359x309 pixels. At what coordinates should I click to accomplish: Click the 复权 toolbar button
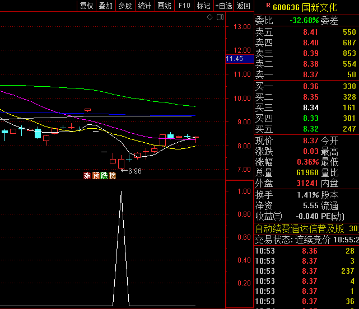(86, 6)
